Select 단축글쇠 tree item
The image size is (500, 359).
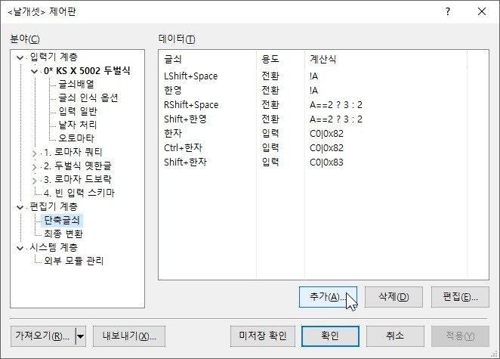(62, 220)
